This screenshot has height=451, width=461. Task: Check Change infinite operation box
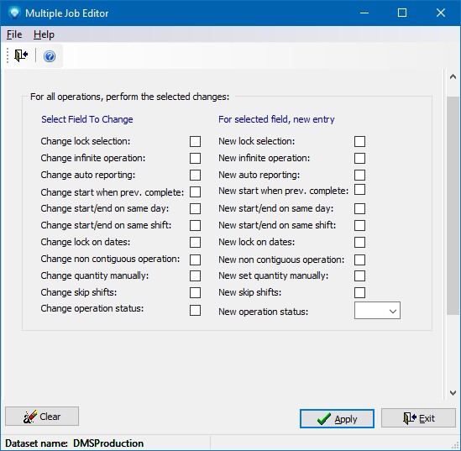[195, 159]
